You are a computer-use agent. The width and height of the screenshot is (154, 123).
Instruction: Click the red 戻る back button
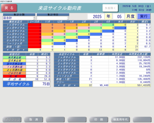coord(9,8)
